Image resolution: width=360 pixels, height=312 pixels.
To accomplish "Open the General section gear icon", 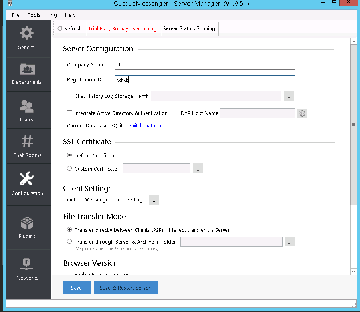I will (x=27, y=33).
